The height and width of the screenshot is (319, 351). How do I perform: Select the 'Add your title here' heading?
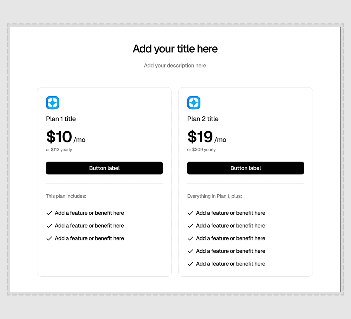[x=175, y=49]
